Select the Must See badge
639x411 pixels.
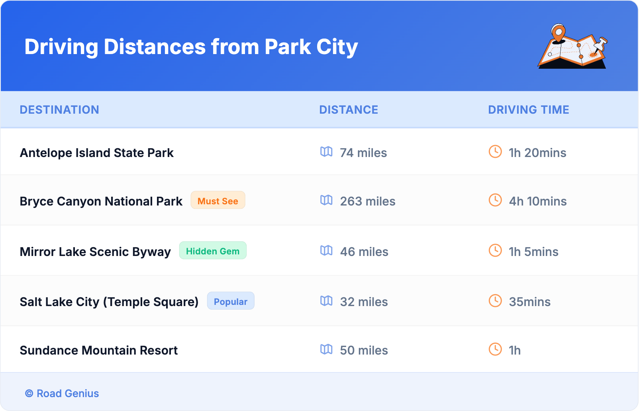[218, 201]
